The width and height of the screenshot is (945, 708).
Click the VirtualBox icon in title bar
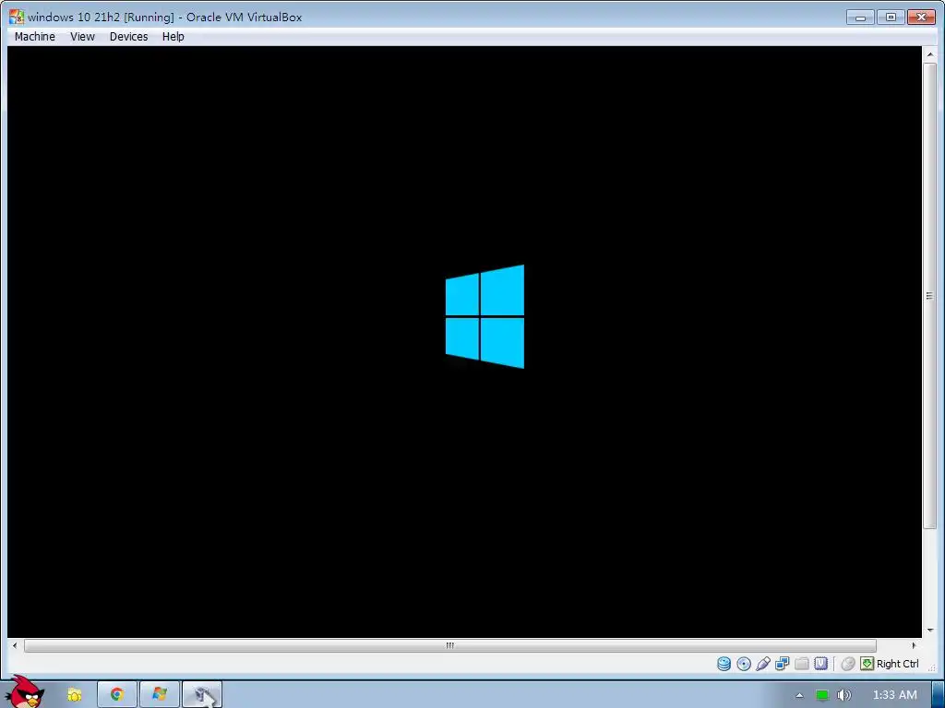17,17
